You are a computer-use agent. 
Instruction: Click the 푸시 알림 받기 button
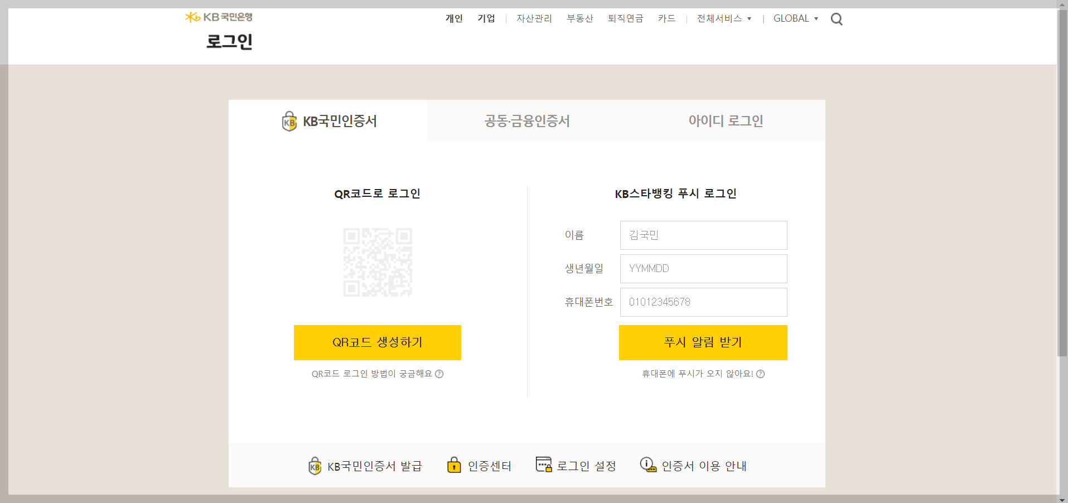tap(703, 342)
